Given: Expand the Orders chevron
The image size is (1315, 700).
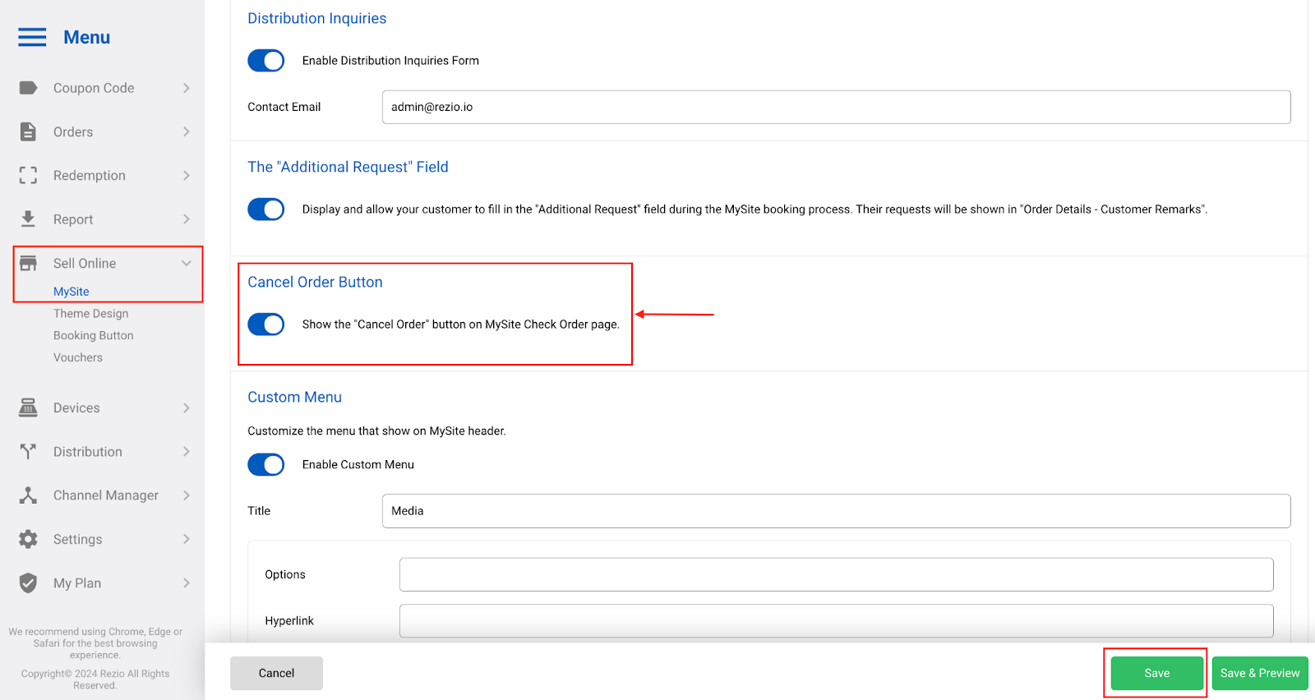Looking at the screenshot, I should tap(187, 131).
